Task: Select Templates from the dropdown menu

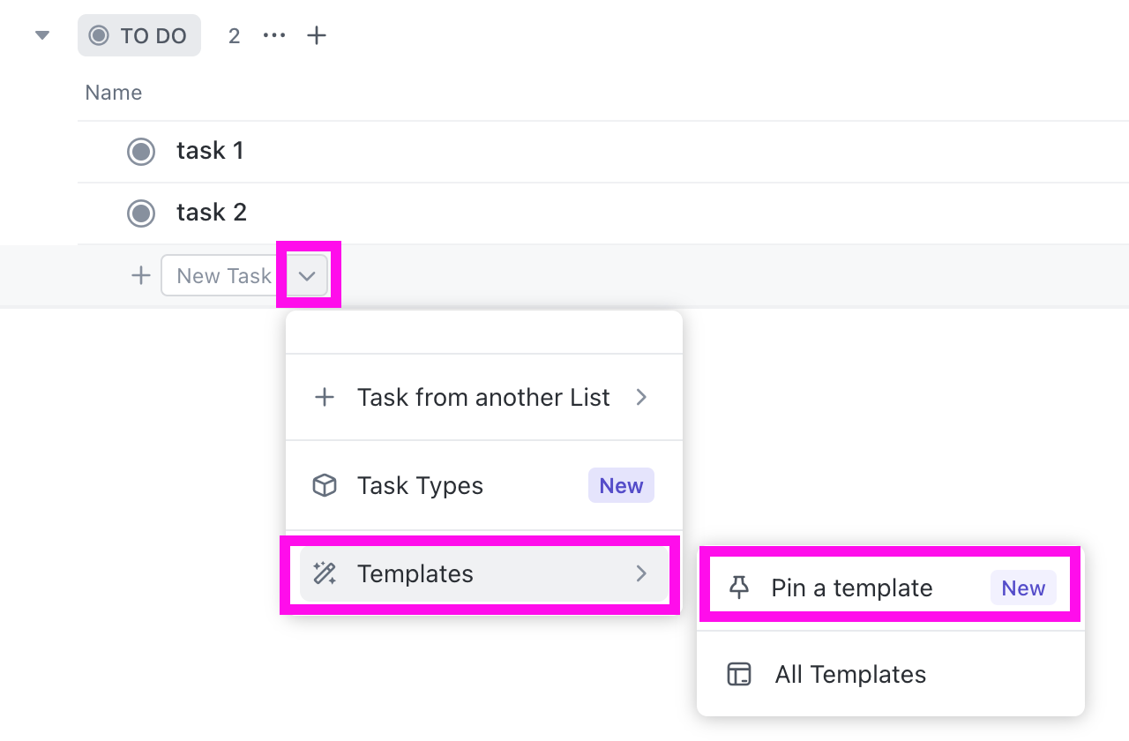Action: tap(415, 573)
